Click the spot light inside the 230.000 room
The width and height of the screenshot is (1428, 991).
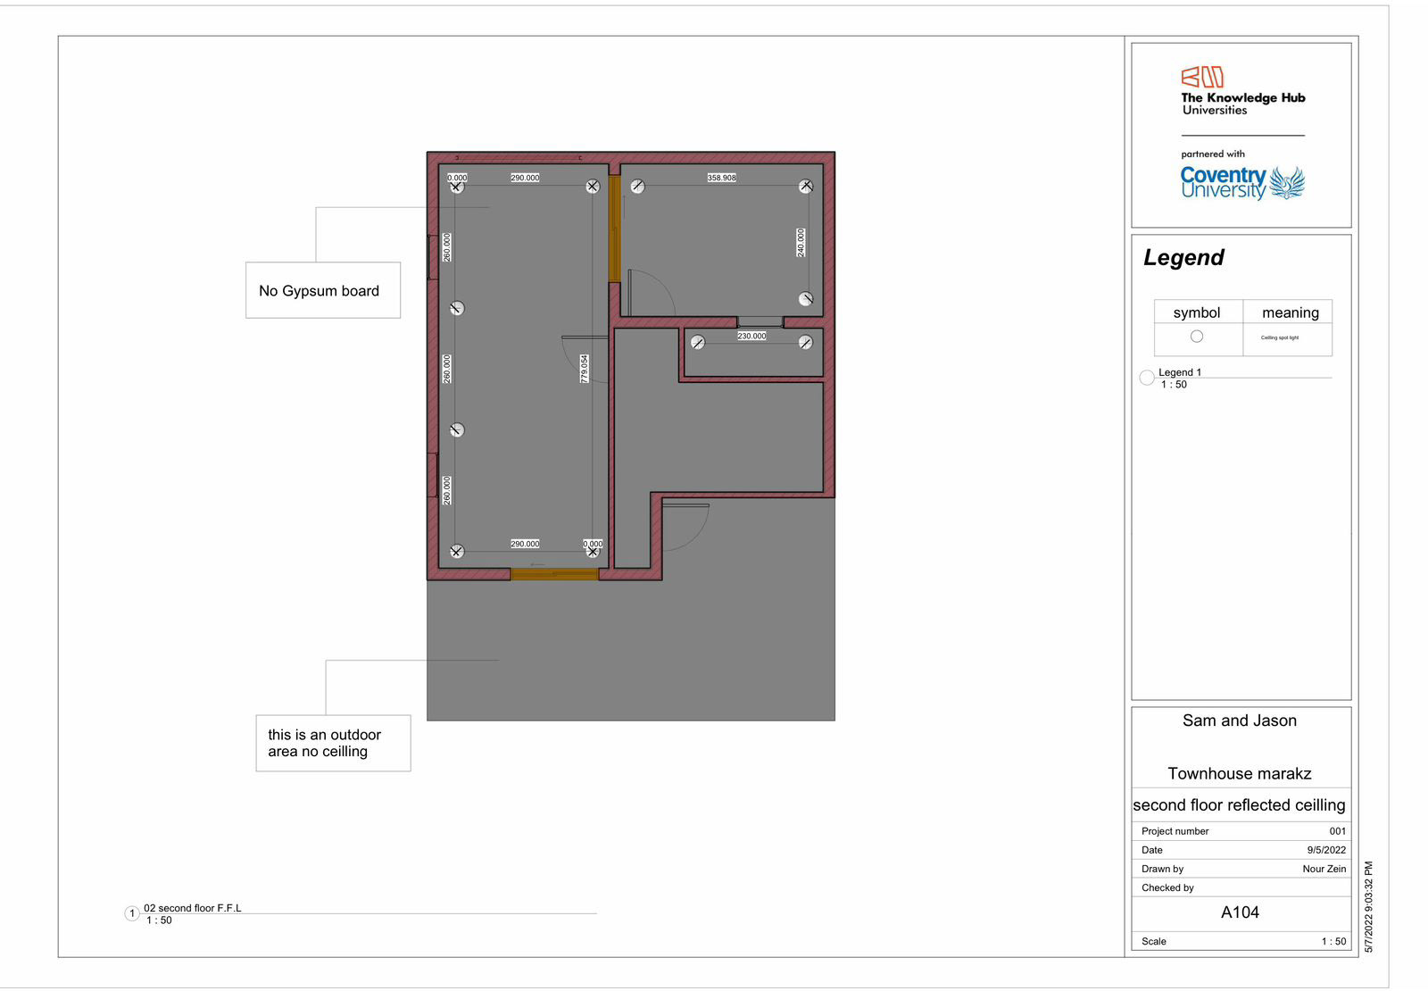(x=698, y=343)
